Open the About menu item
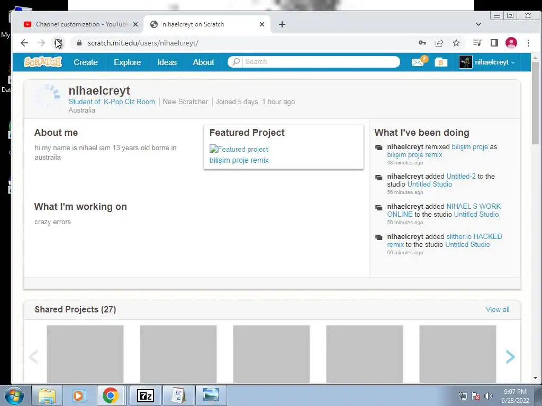 point(204,62)
